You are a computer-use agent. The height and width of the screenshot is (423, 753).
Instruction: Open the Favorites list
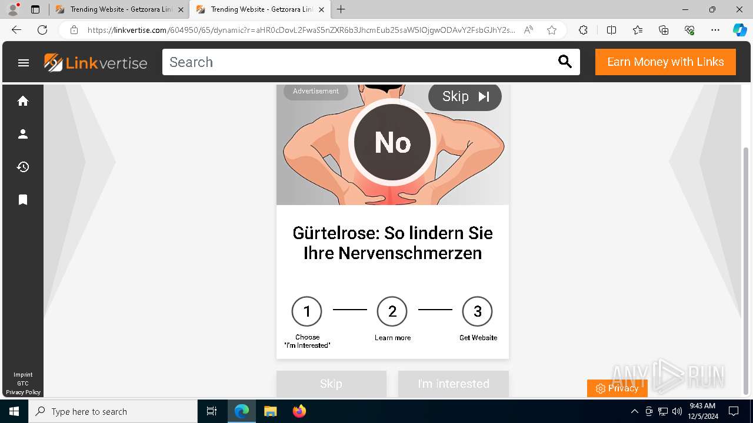coord(638,30)
